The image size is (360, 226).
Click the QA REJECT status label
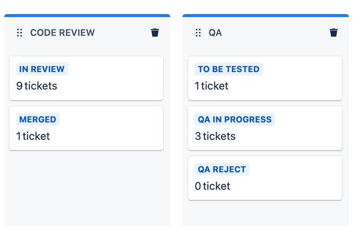(x=222, y=169)
